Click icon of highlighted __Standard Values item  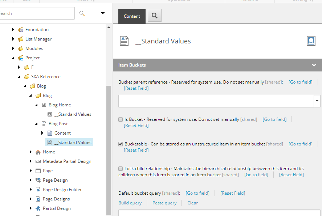point(50,143)
